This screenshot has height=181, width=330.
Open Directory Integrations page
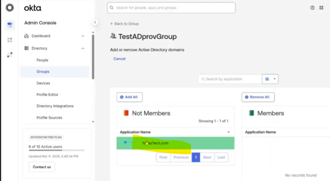coord(55,106)
